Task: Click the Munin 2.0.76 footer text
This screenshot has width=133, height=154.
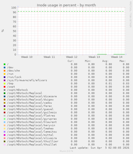Action: click(66, 151)
